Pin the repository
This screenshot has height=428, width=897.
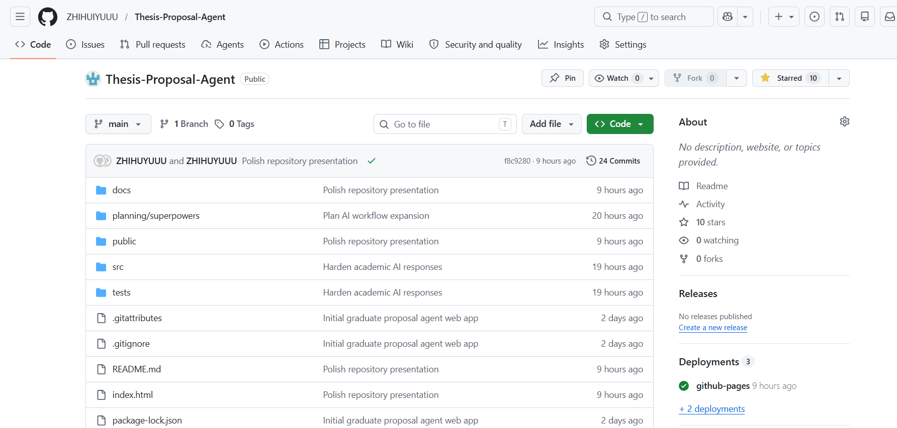563,78
